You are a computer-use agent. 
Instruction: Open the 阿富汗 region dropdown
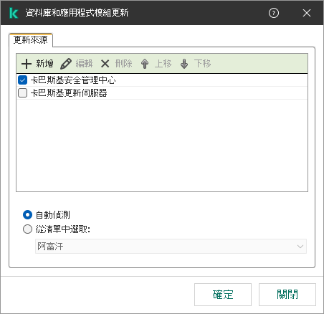click(171, 246)
